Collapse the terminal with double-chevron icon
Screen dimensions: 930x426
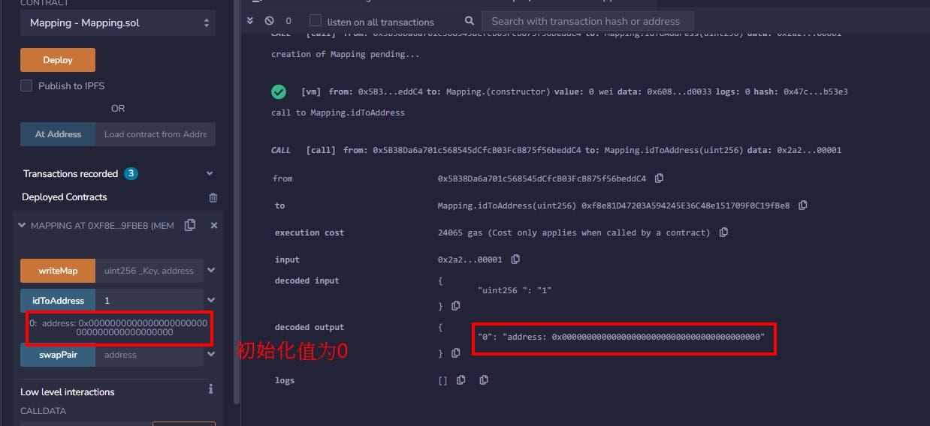click(x=250, y=21)
